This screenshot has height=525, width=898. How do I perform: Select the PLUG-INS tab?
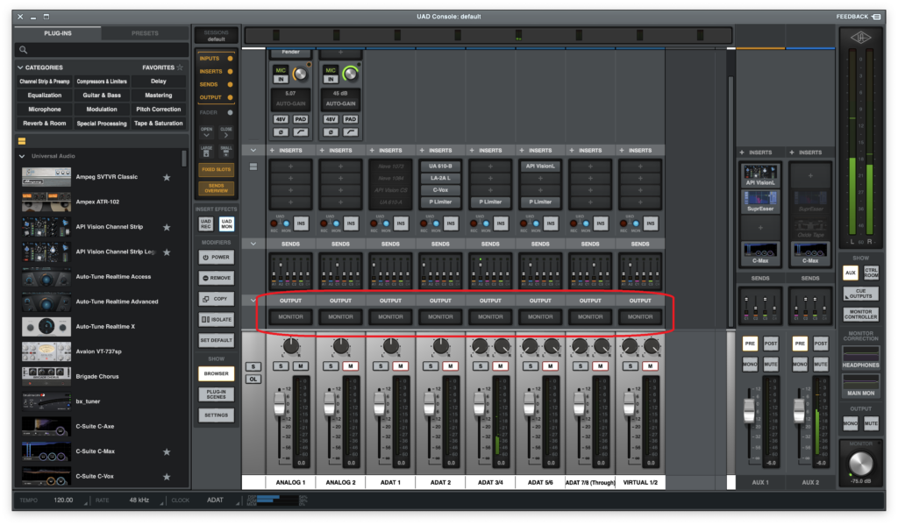[x=58, y=33]
